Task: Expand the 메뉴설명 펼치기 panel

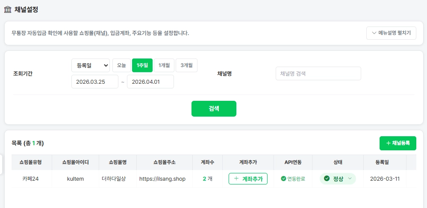Action: 391,33
